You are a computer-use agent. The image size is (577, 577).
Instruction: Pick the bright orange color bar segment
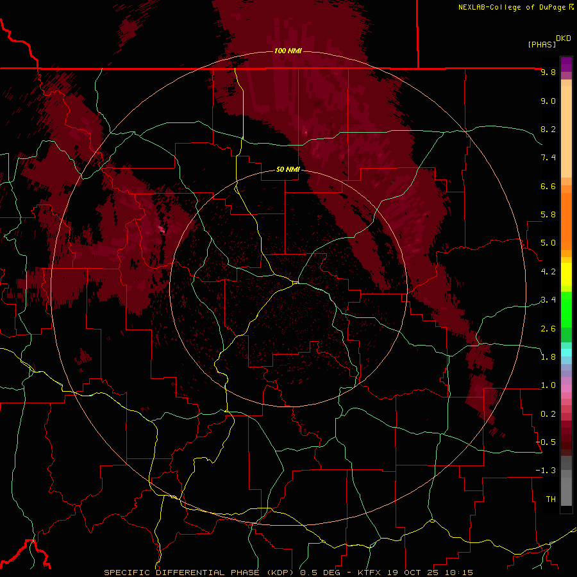[566, 222]
